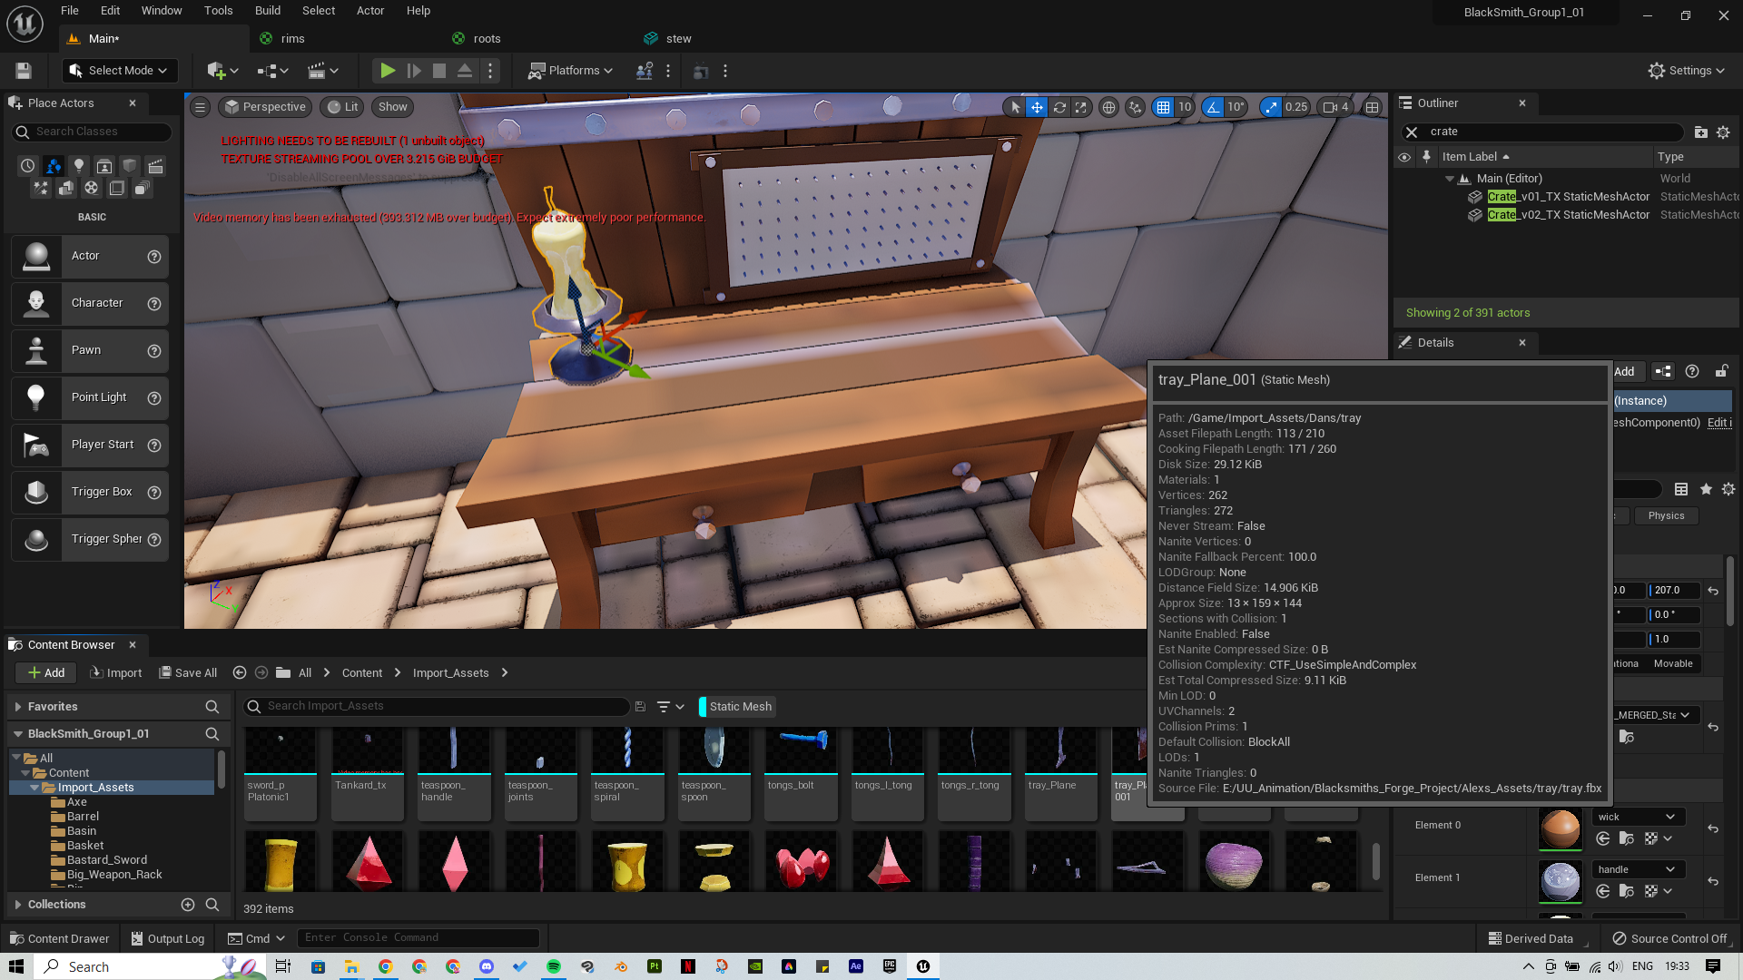Viewport: 1743px width, 980px height.
Task: Toggle scale snapping icon
Action: coord(1271,107)
